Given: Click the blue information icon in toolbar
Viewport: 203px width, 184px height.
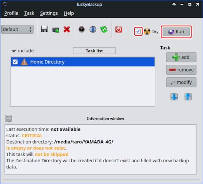Looking at the screenshot, I should click(93, 29).
